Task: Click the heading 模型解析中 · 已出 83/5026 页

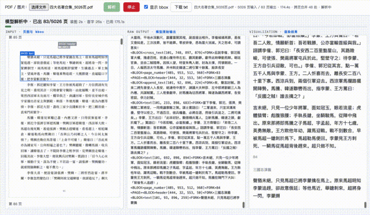Action: (x=36, y=22)
